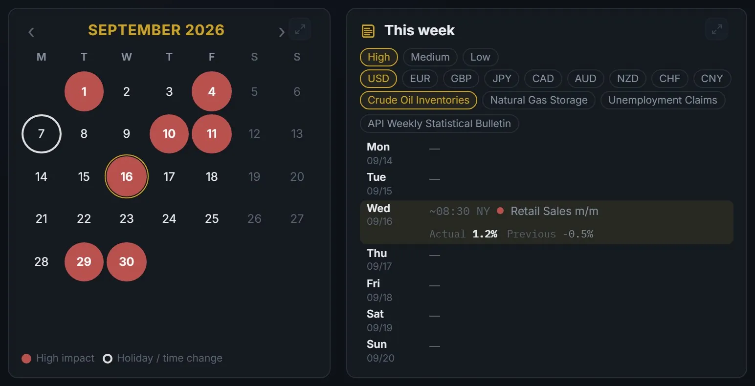
Task: Select September 16 on calendar
Action: pyautogui.click(x=127, y=176)
